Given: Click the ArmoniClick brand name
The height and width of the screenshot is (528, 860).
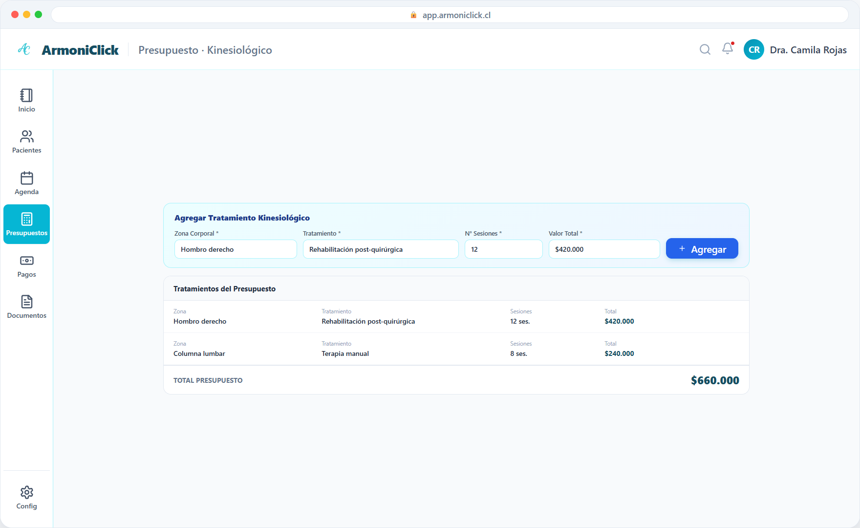Looking at the screenshot, I should click(80, 50).
